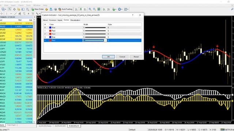
Task: Open the View menu
Action: click(x=6, y=5)
